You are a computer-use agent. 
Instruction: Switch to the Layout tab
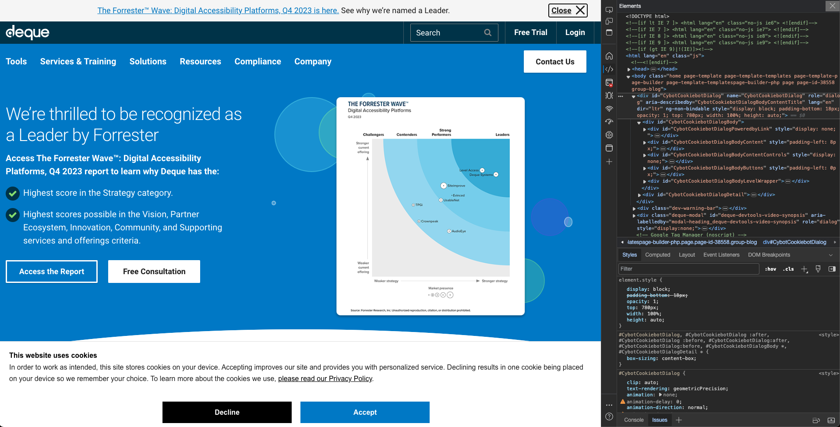(x=687, y=255)
